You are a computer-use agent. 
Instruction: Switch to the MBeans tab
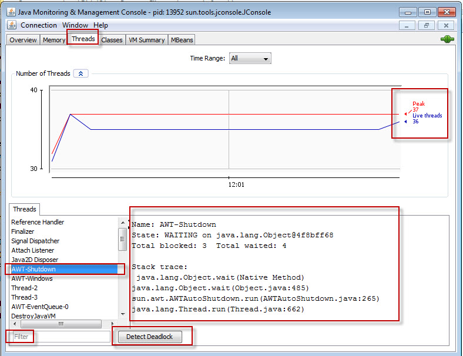click(x=182, y=40)
